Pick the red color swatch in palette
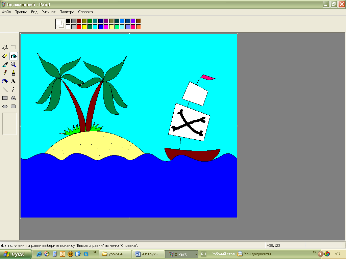The image size is (346, 259). [x=79, y=26]
